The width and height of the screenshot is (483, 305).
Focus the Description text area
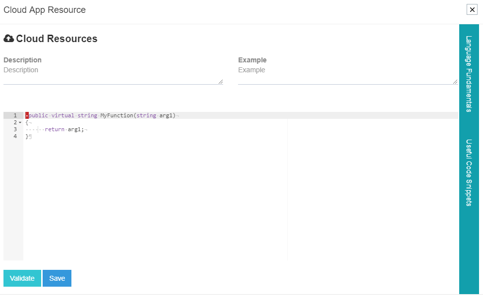pos(113,75)
